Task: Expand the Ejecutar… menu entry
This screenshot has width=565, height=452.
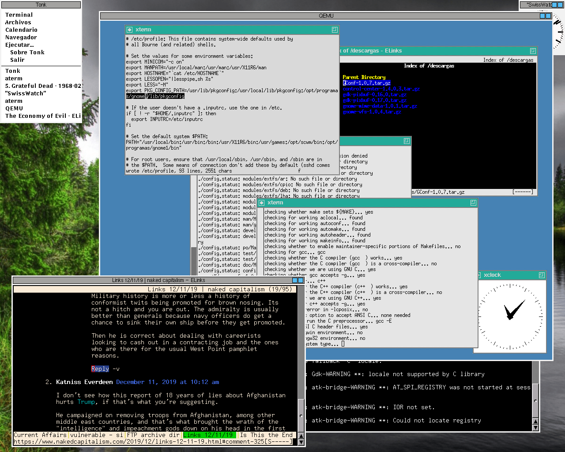Action: point(19,45)
